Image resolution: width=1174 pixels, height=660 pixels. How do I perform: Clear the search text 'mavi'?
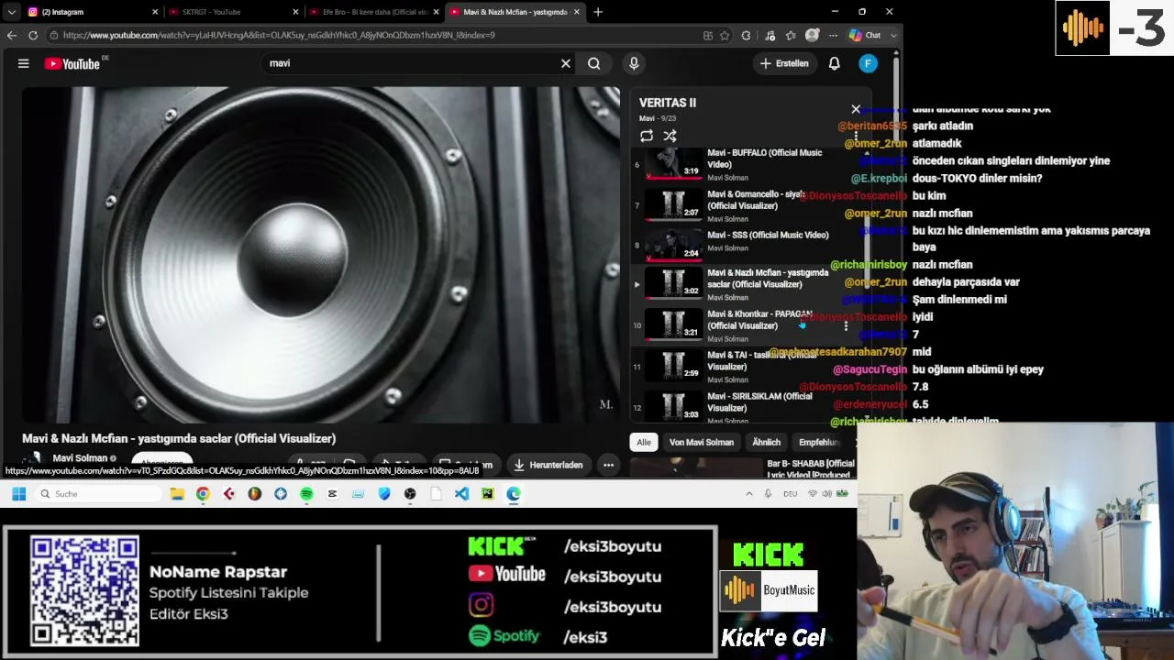[x=566, y=63]
